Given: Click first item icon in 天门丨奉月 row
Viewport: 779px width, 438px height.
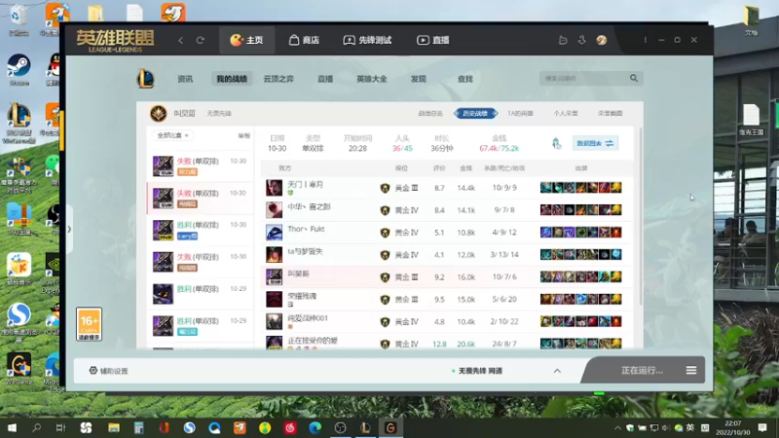Looking at the screenshot, I should [x=545, y=188].
